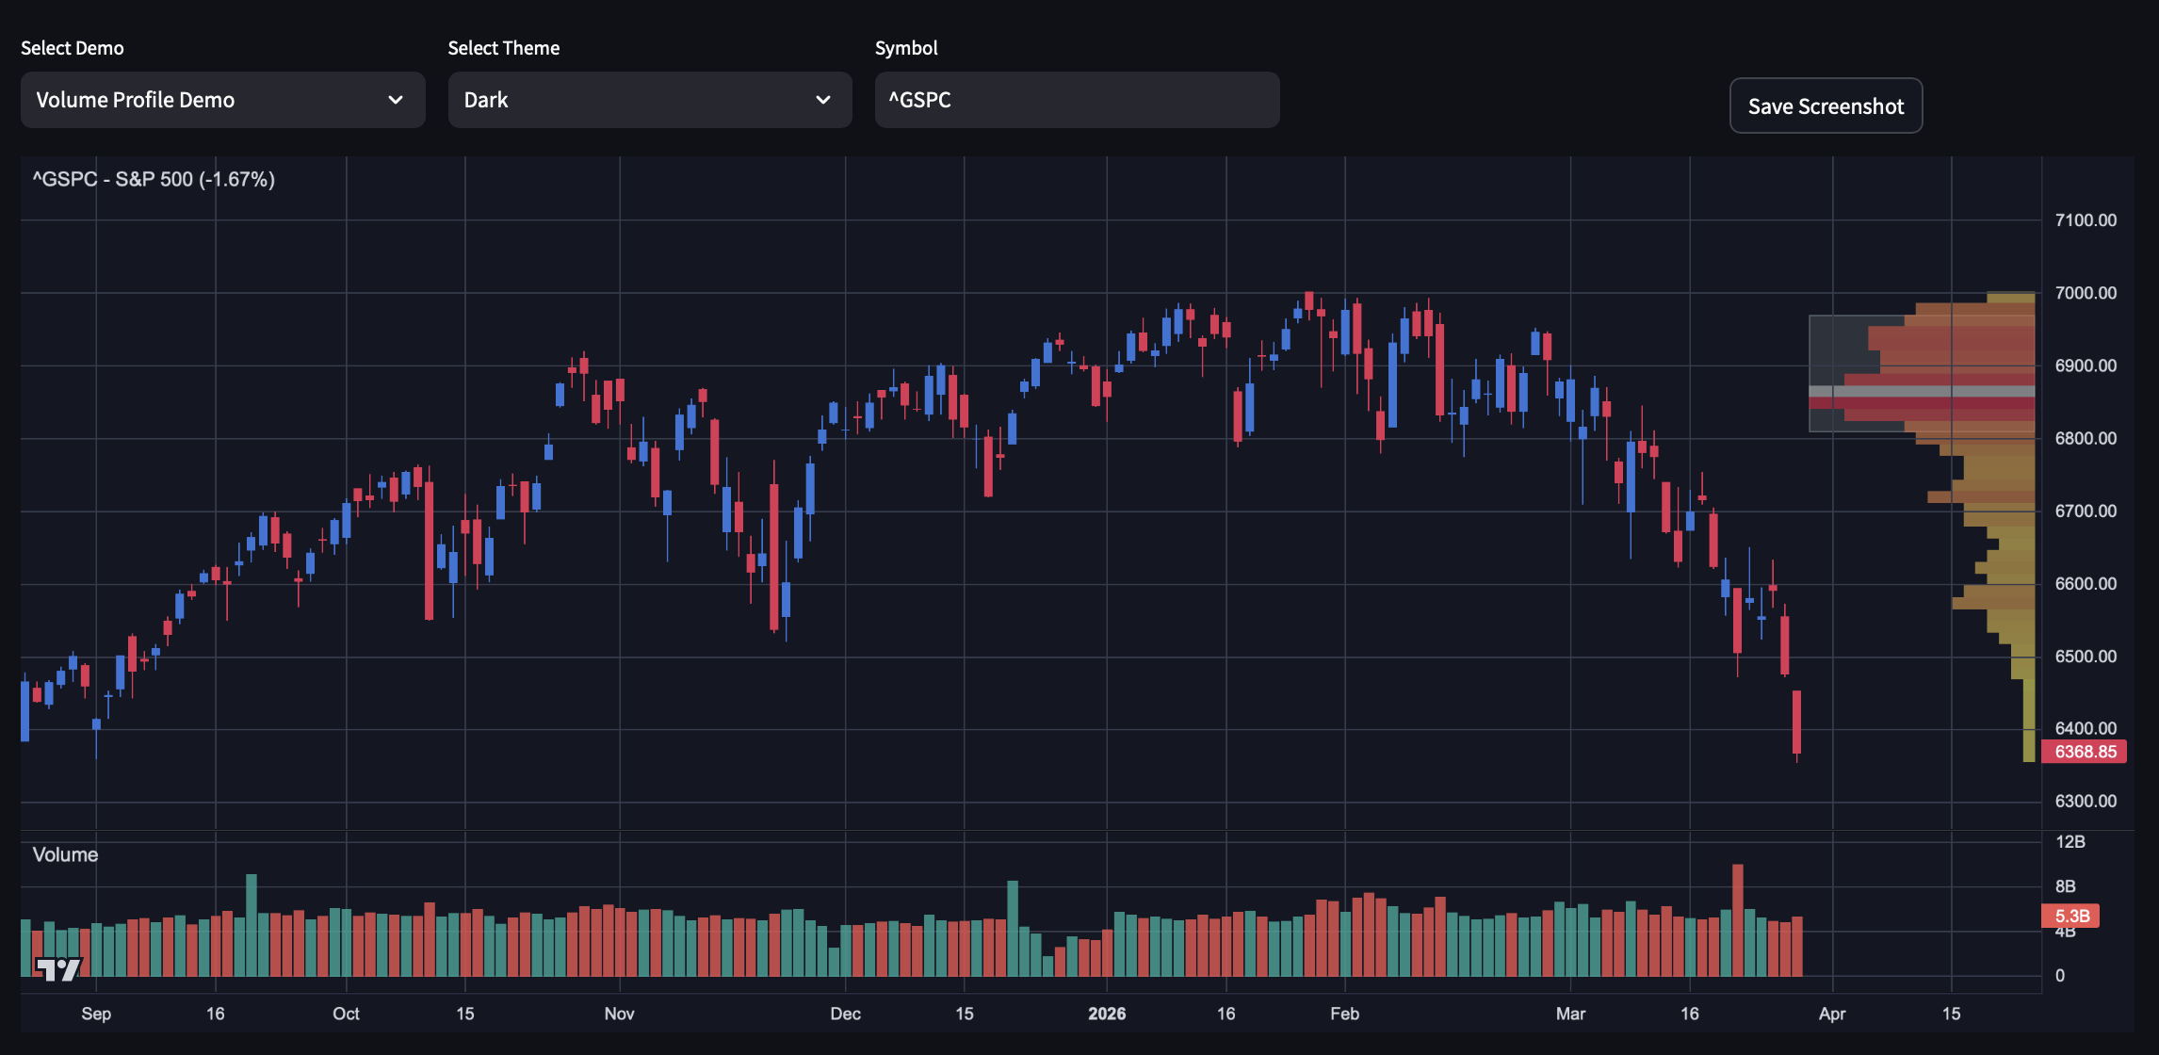Click the 6800.00 price axis label

point(2086,438)
